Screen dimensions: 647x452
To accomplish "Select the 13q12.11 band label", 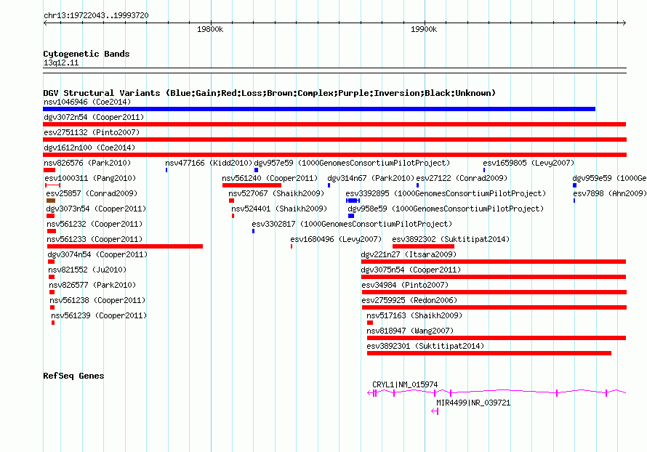I will pyautogui.click(x=61, y=62).
